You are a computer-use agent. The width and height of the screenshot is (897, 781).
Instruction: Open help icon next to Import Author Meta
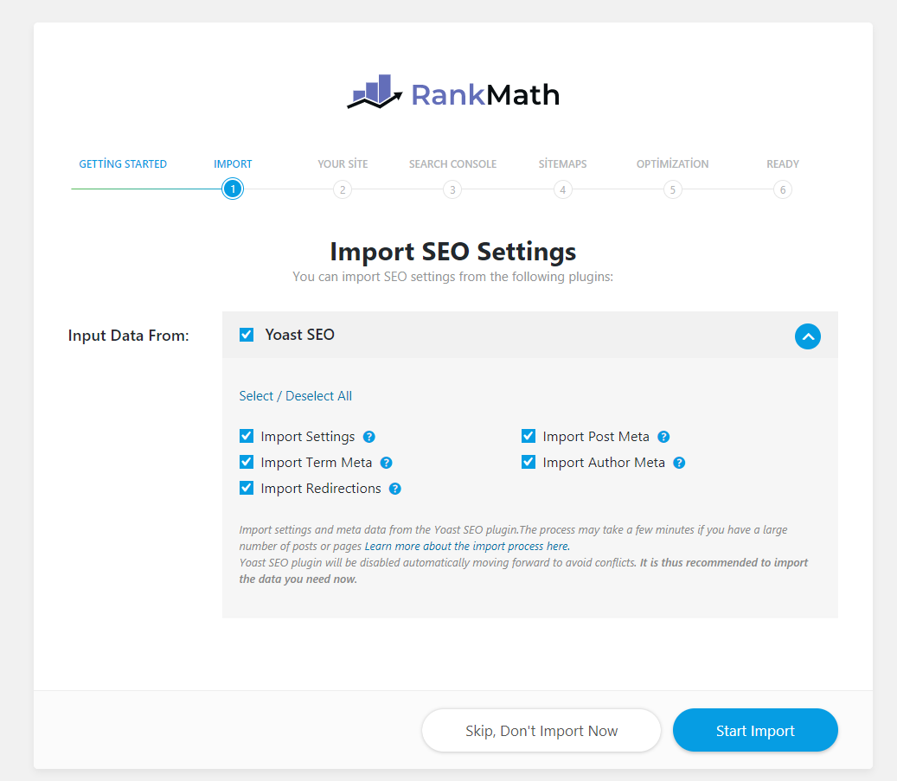coord(679,463)
